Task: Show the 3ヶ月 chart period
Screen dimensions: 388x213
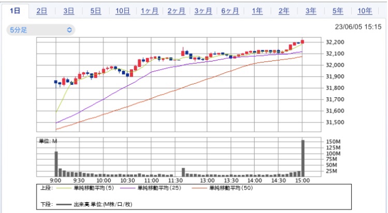Action: (203, 11)
